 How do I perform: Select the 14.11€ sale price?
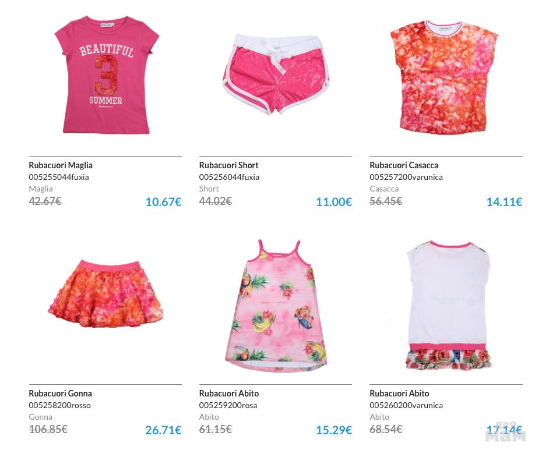[504, 202]
